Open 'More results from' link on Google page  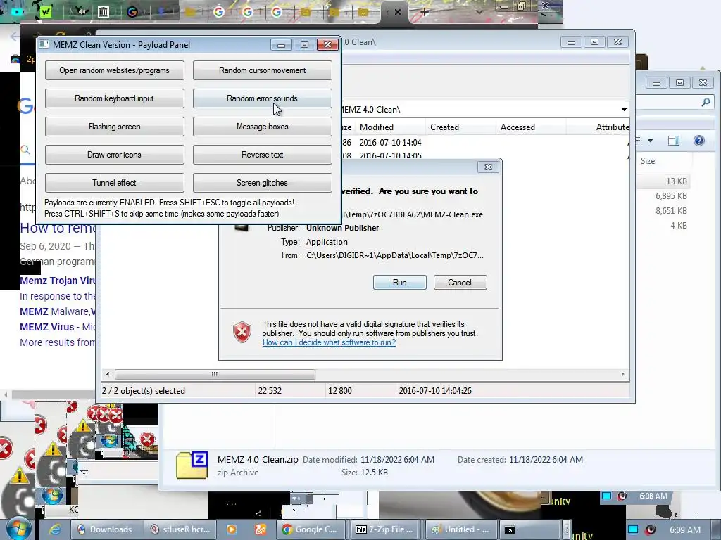57,342
